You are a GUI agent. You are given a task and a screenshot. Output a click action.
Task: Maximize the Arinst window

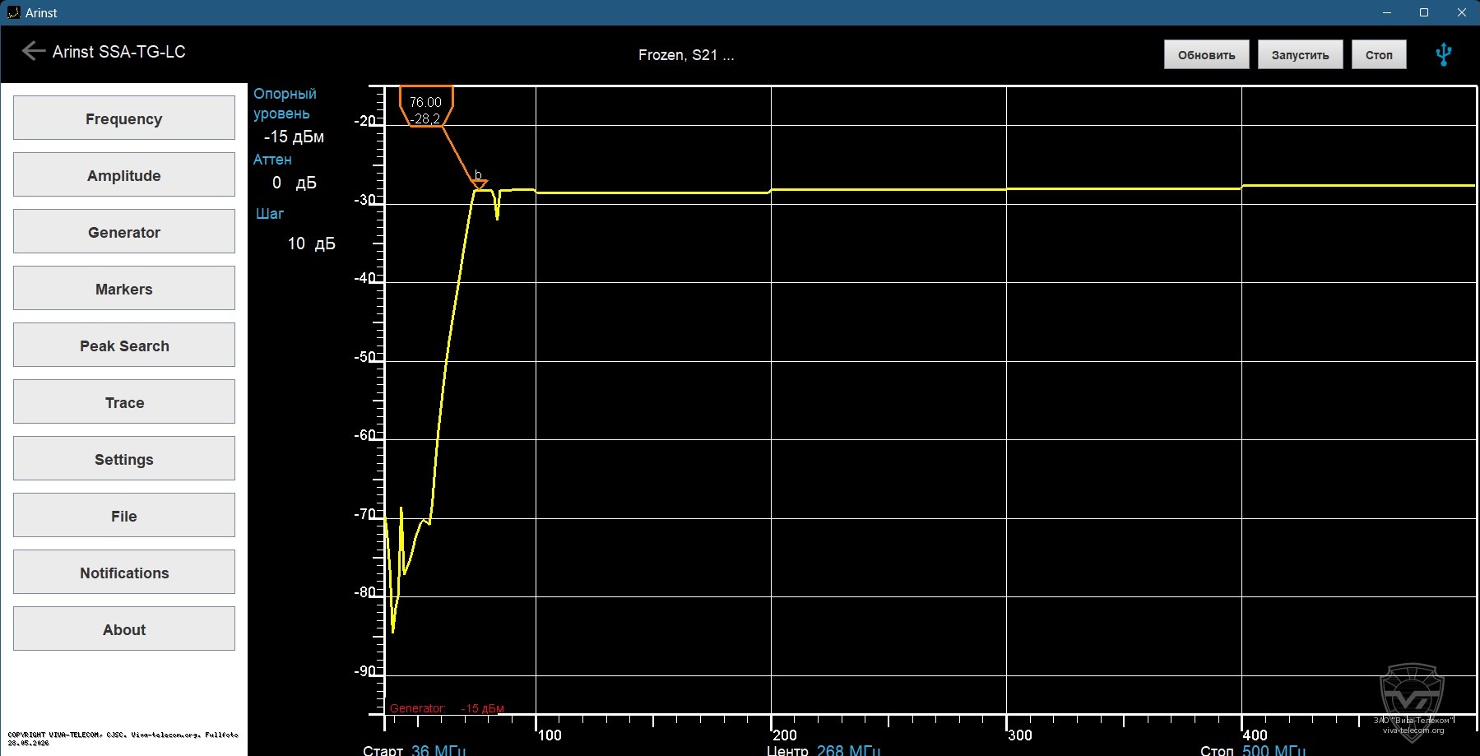1424,12
